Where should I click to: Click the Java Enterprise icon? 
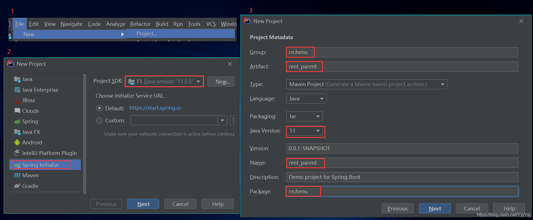pyautogui.click(x=17, y=90)
